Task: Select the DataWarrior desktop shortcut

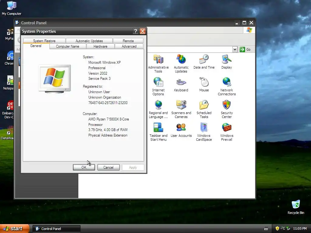Action: click(x=7, y=132)
